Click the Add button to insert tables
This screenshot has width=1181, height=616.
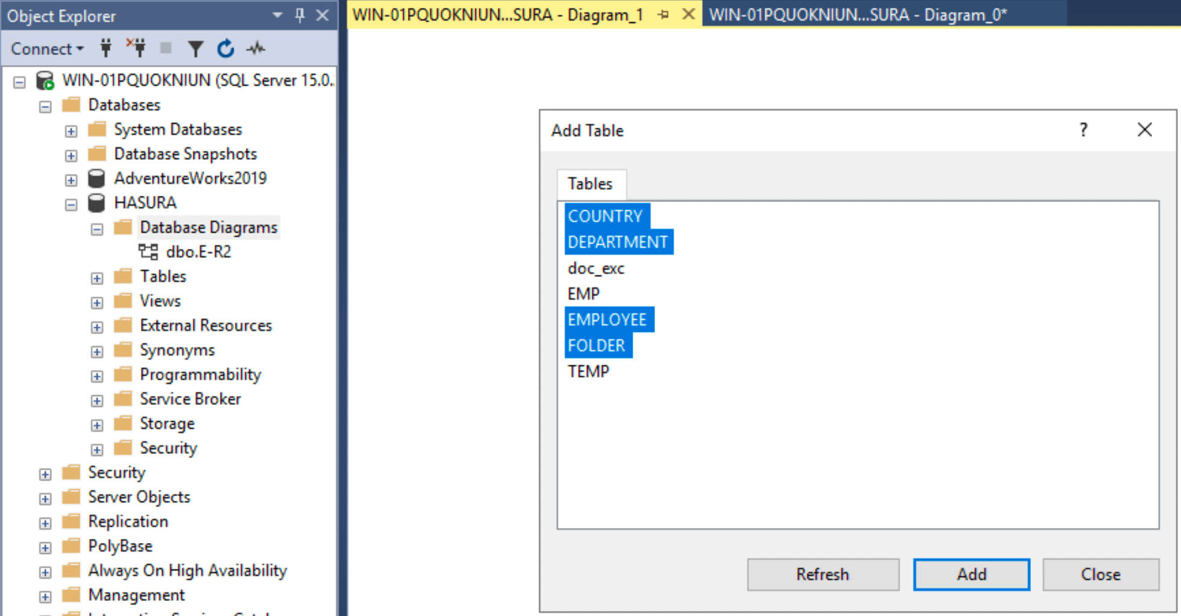[971, 574]
